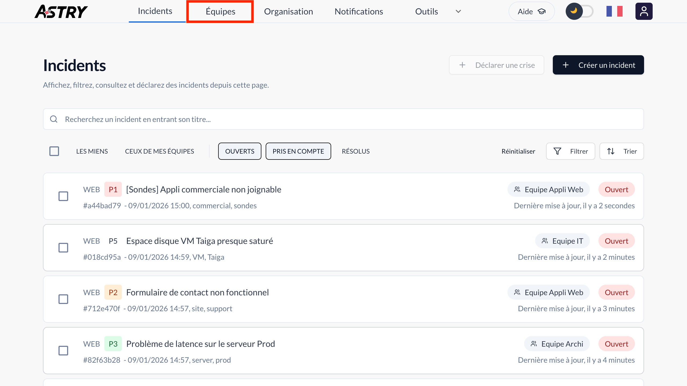Click the magnifier search icon

[54, 119]
